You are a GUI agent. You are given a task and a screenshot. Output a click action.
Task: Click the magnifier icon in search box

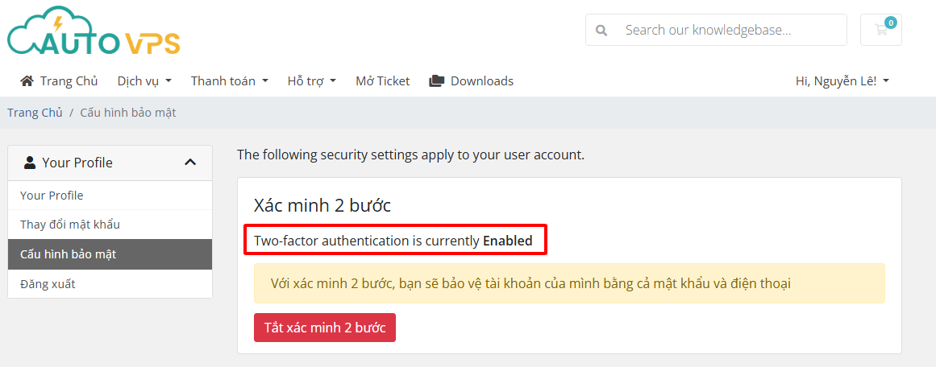(601, 30)
